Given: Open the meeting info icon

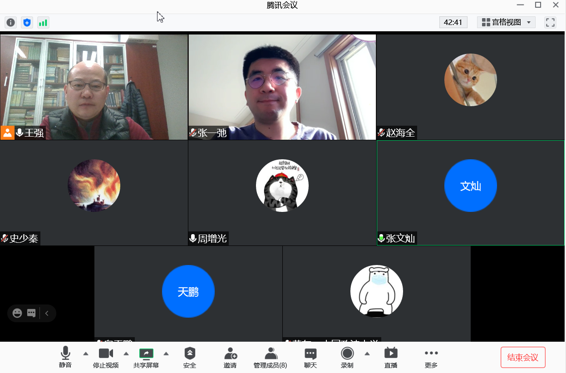Looking at the screenshot, I should coord(10,22).
